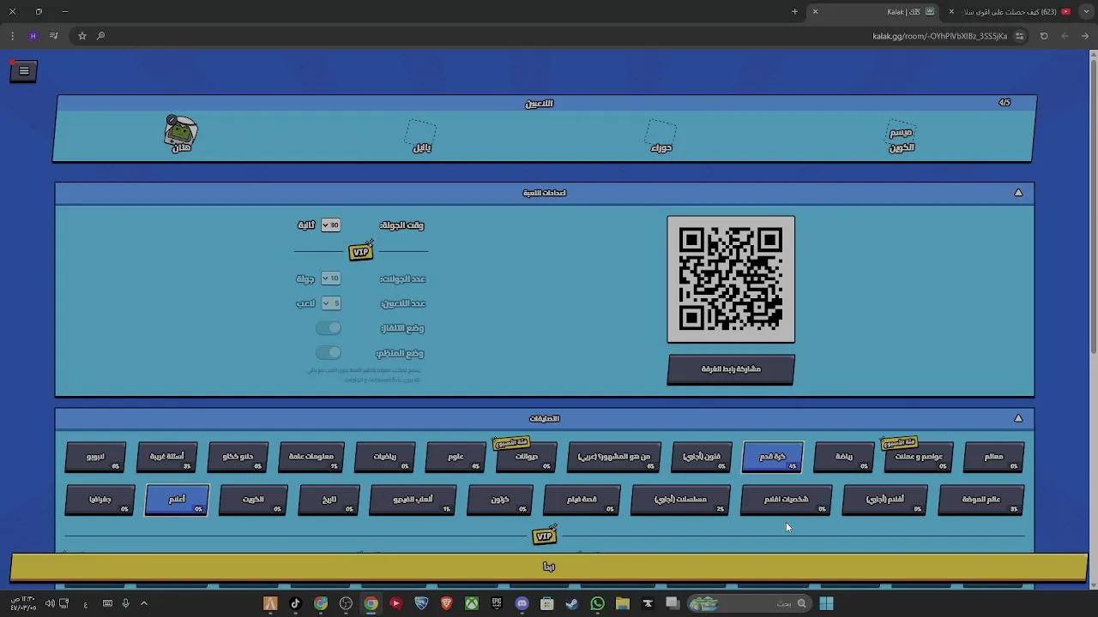Choose the عالم الموضة category button

[x=981, y=500]
